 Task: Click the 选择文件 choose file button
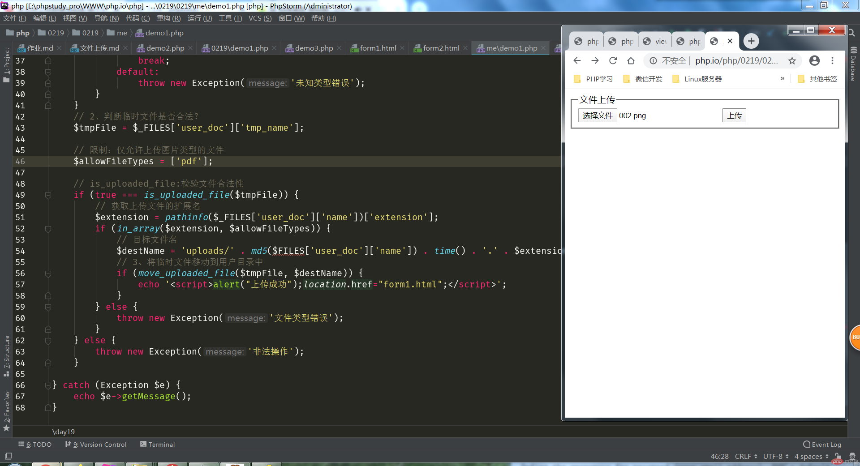click(598, 115)
